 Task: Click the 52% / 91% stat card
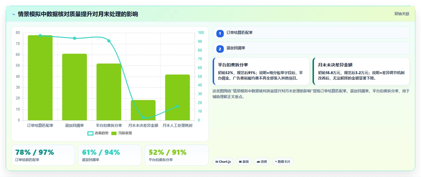[177, 155]
